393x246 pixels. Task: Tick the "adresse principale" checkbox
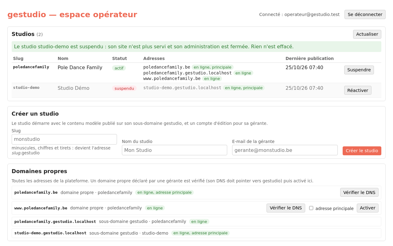point(311,208)
